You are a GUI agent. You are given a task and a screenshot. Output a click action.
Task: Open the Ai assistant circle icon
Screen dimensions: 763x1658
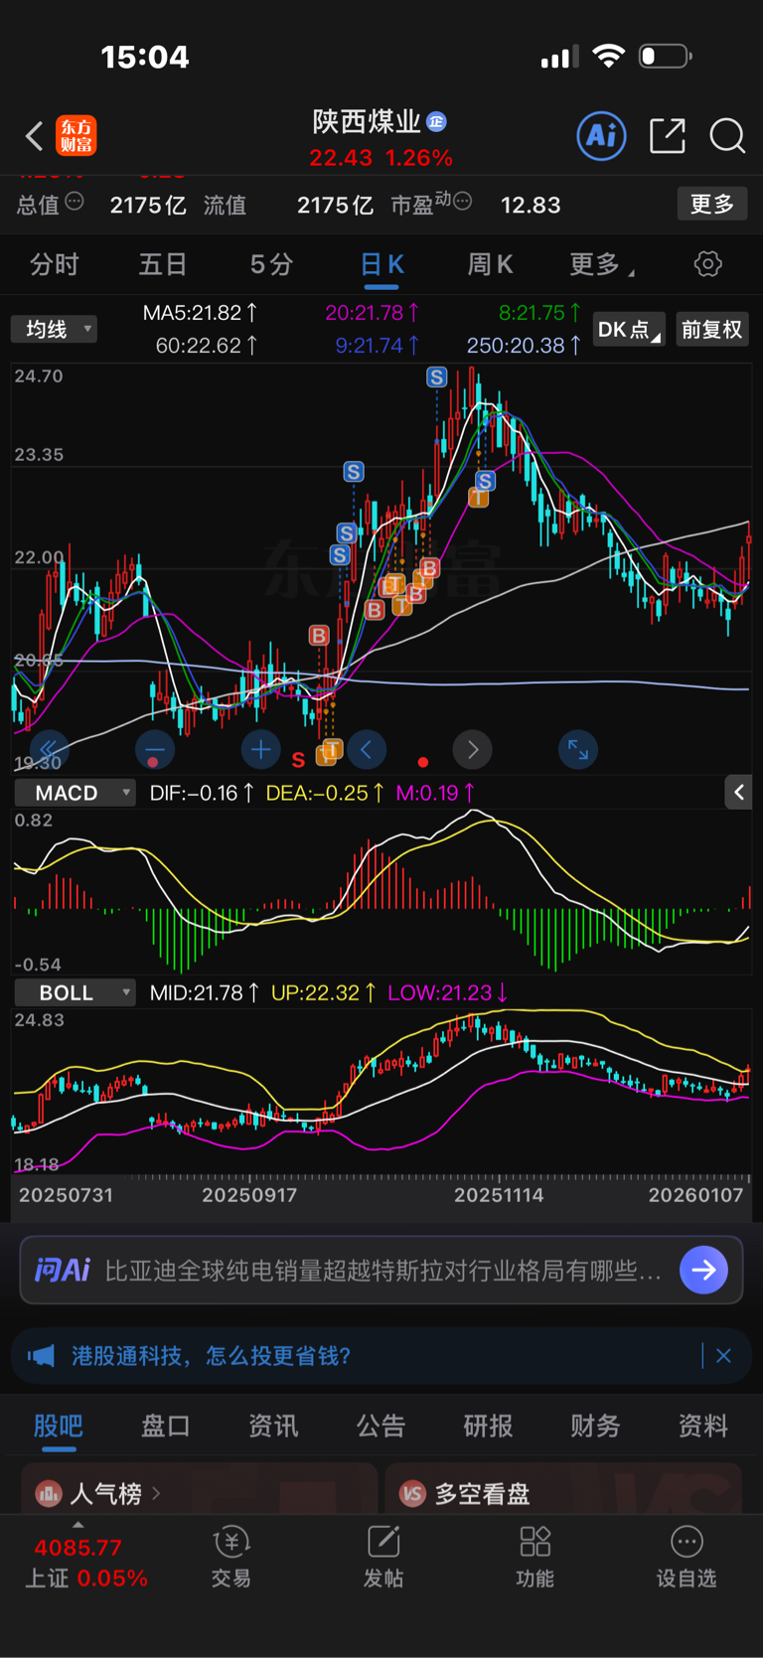click(x=601, y=135)
